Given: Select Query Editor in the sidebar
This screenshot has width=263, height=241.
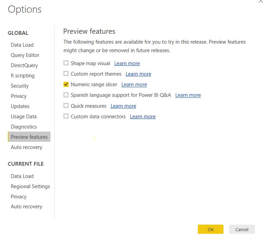Looking at the screenshot, I should [x=25, y=55].
